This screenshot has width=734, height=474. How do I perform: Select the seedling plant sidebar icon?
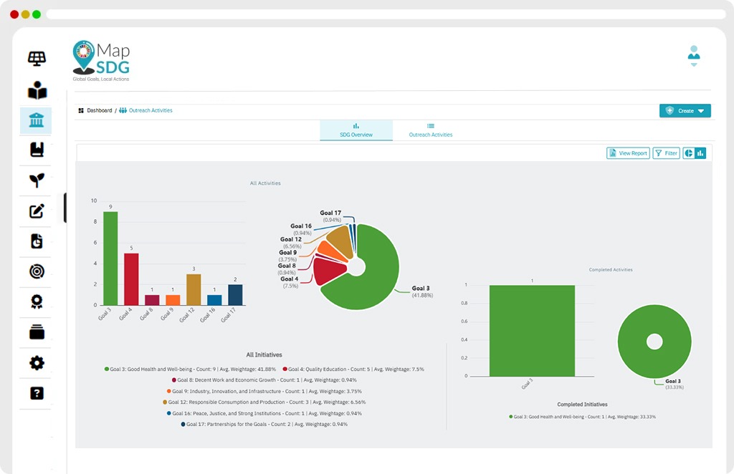(37, 180)
